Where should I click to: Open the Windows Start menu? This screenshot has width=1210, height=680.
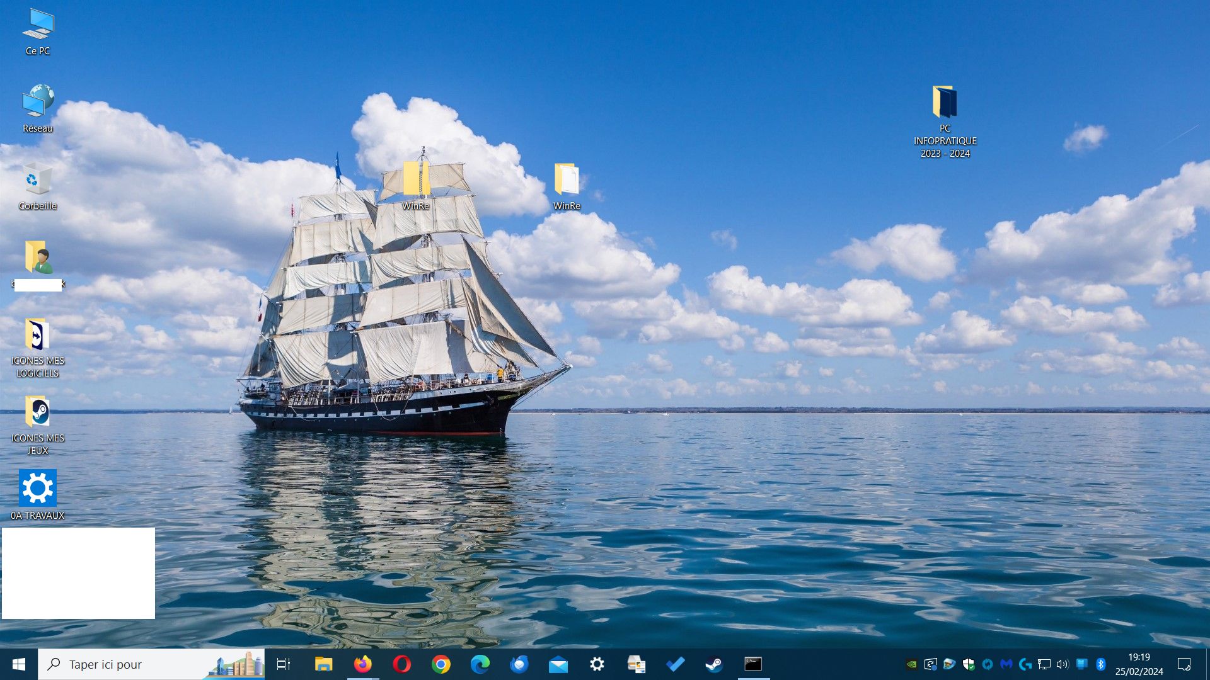[x=19, y=664]
